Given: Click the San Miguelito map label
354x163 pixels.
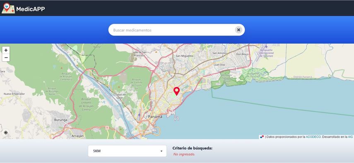Looking at the screenshot, I should pos(184,56).
